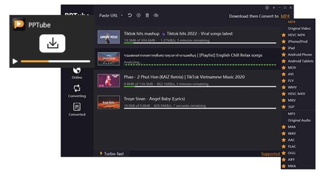336x172 pixels.
Task: Choose Android Phone format
Action: (300, 54)
